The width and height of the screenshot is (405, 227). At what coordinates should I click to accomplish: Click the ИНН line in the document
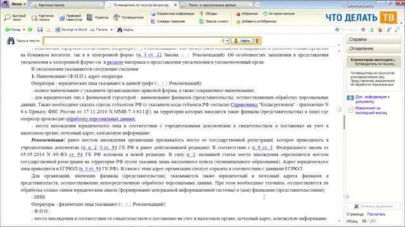pyautogui.click(x=39, y=197)
